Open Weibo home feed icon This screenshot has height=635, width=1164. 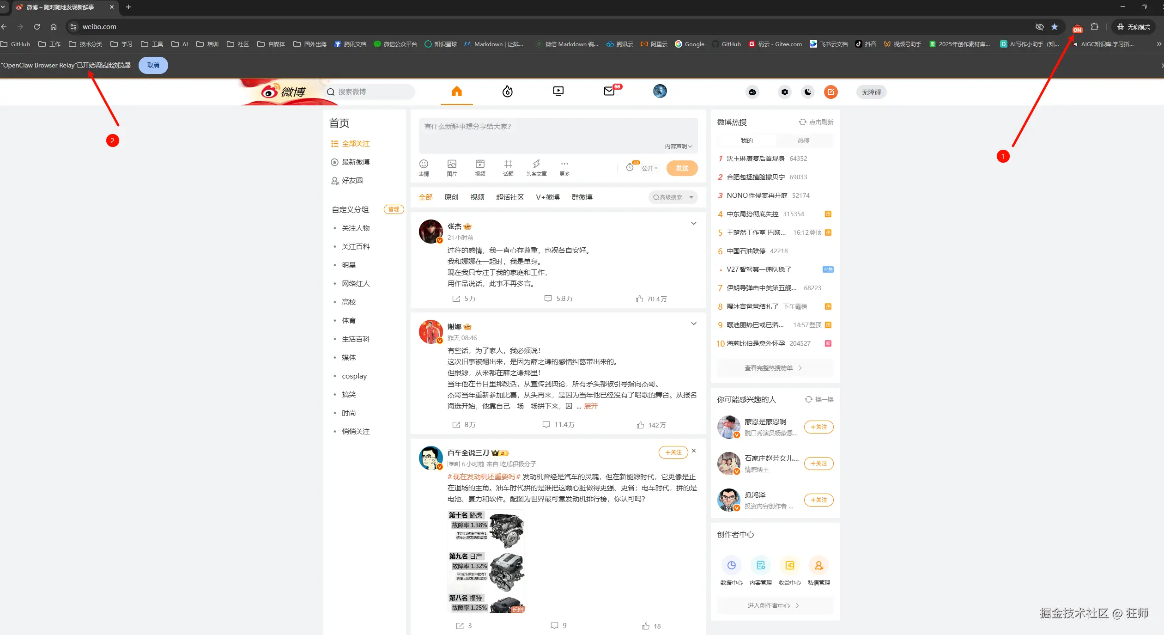(456, 92)
